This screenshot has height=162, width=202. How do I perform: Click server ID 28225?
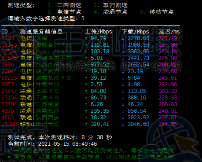[9, 78]
